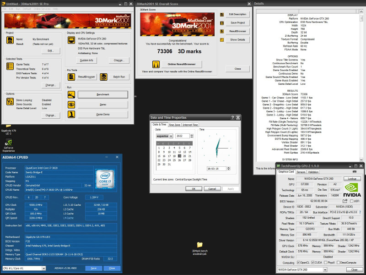Click the NVIDIA logo in GPU-Z
The height and width of the screenshot is (275, 366).
(352, 190)
